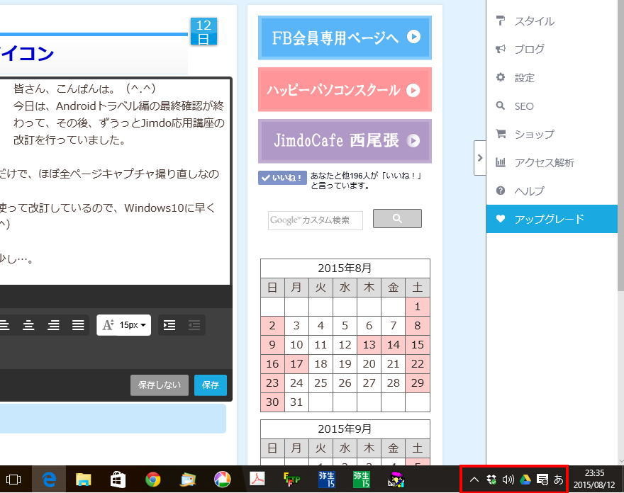Select the page's vertical scrollbar thumb
This screenshot has width=624, height=493.
(x=621, y=145)
